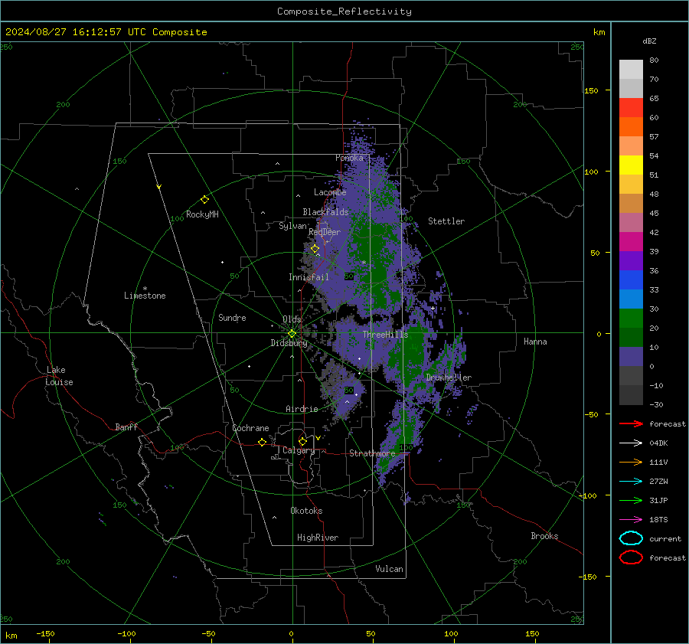Screen dimensions: 689x644
Task: Click the RedDeer city label
Action: pyautogui.click(x=325, y=232)
